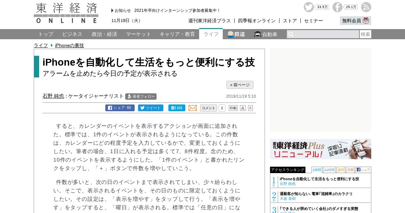Image resolution: width=405 pixels, height=213 pixels.
Task: Click the Facebook count 25.1万
Action: click(351, 7)
